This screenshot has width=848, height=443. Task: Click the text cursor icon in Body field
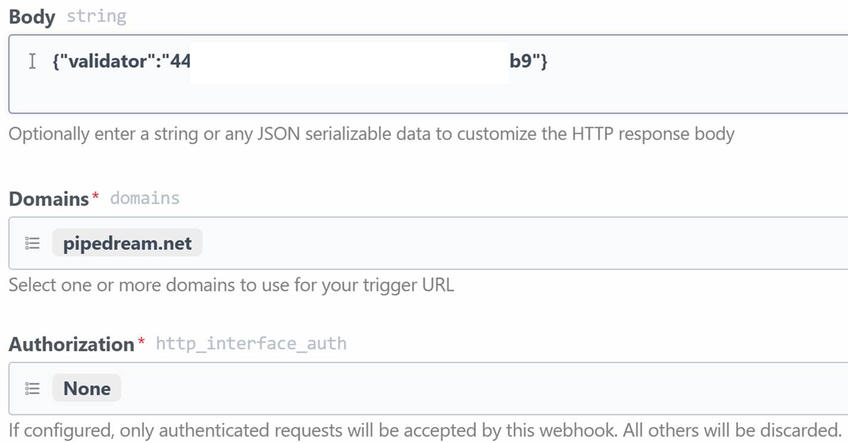32,61
